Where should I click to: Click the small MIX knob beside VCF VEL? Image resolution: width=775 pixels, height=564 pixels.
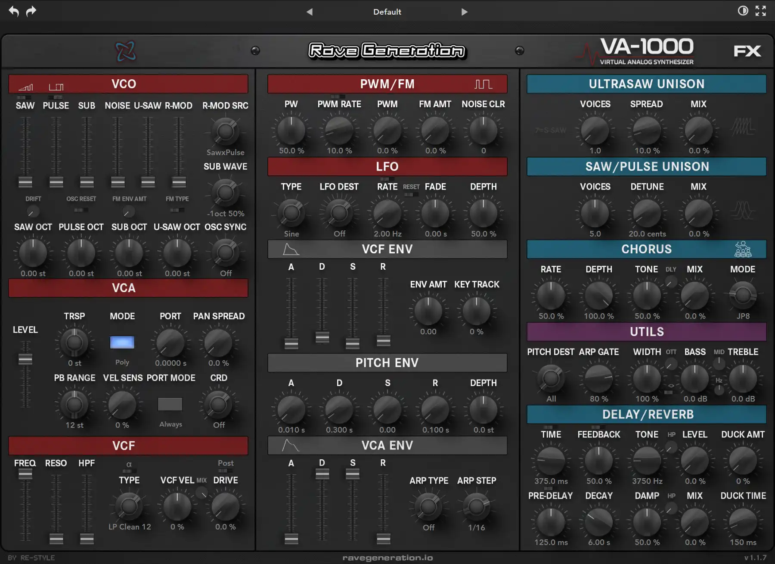coord(201,493)
